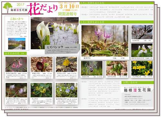Click the ウグイスカグラ caption name

tap(11, 73)
